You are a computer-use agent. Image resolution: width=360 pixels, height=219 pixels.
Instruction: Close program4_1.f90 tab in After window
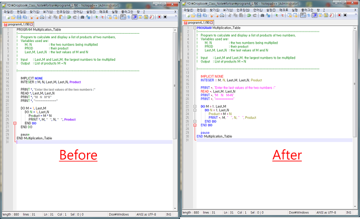pos(212,23)
